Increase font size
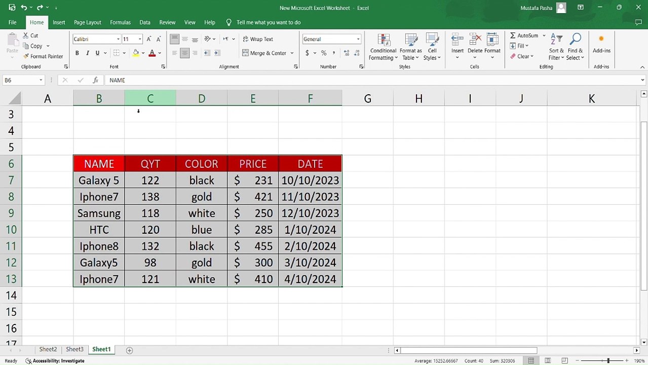Image resolution: width=648 pixels, height=365 pixels. click(x=148, y=39)
